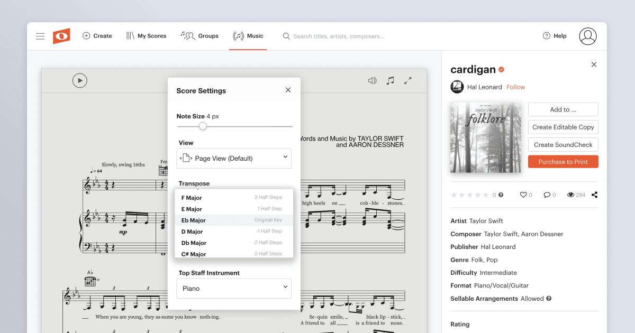Click the Noteflight orange logo
The image size is (635, 333).
[61, 36]
